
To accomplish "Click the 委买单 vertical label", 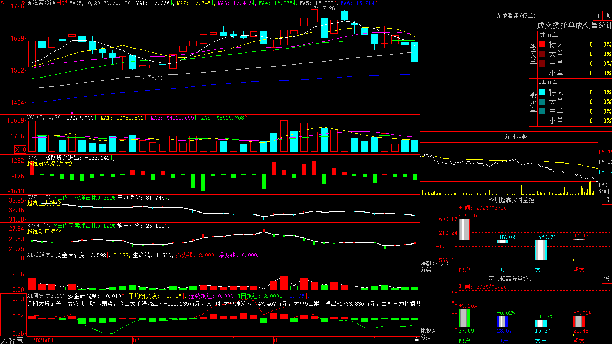I will [533, 55].
